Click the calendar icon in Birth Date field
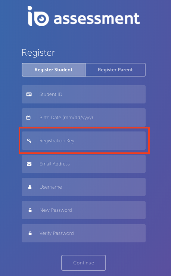The height and width of the screenshot is (276, 171). tap(28, 118)
